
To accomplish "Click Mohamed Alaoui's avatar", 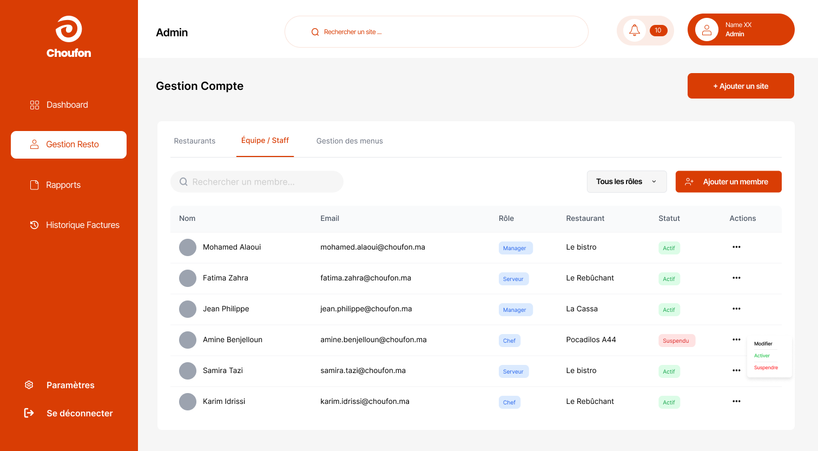I will click(188, 247).
